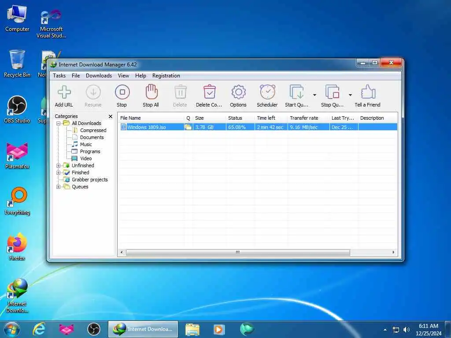The height and width of the screenshot is (338, 451).
Task: Open the Registration menu
Action: pos(166,76)
